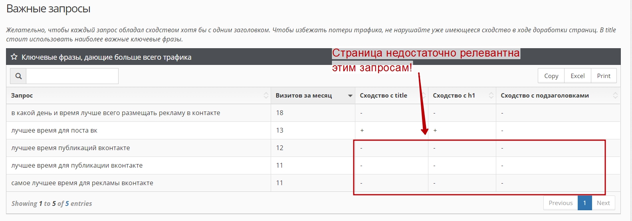Select row самое лучшее время для рекламы вконтакте
Screen dimensions: 632x221
coord(82,183)
